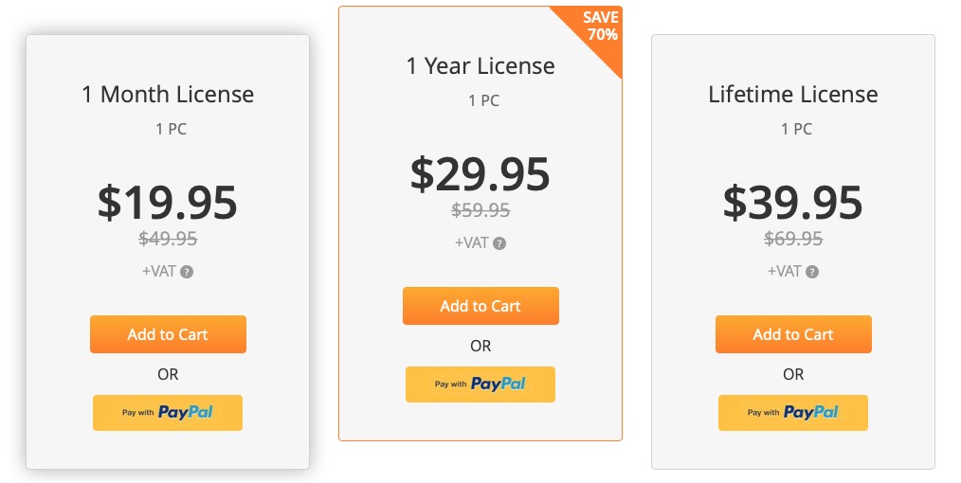This screenshot has height=483, width=961.
Task: Click the crossed-out $49.95 original price
Action: (168, 239)
